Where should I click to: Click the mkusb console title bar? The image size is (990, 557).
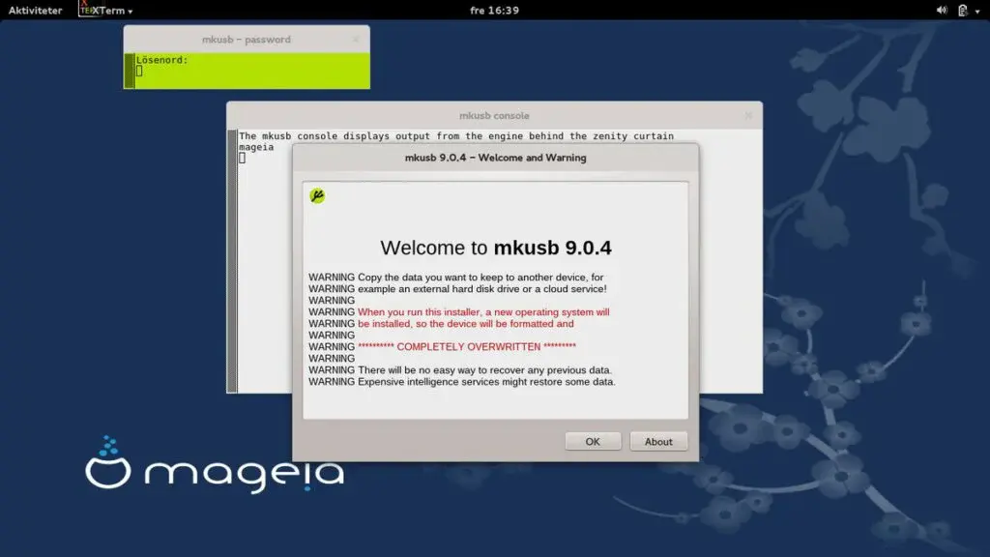pos(494,116)
